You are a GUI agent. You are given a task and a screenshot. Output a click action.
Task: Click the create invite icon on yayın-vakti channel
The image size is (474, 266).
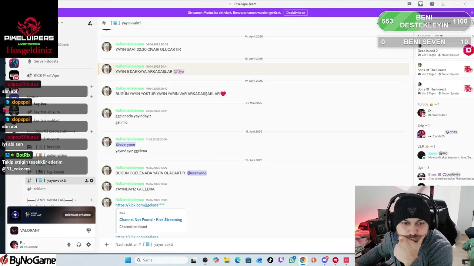86,181
